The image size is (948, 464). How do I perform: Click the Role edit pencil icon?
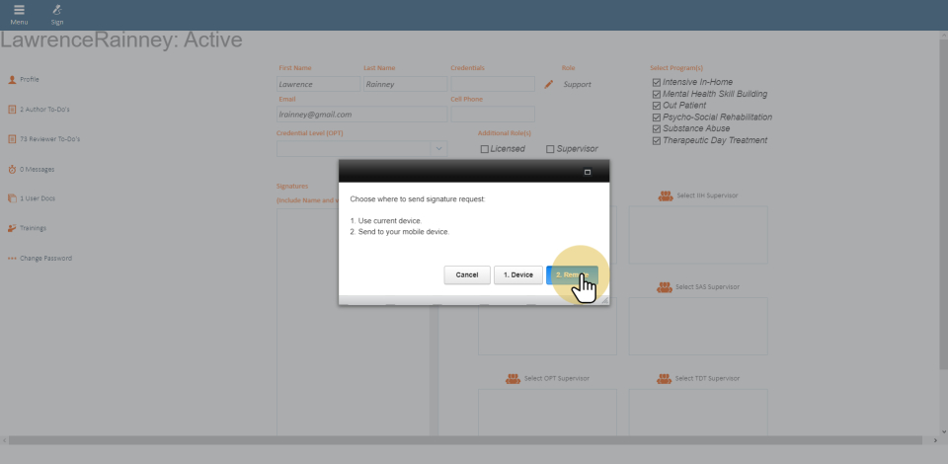pos(549,85)
